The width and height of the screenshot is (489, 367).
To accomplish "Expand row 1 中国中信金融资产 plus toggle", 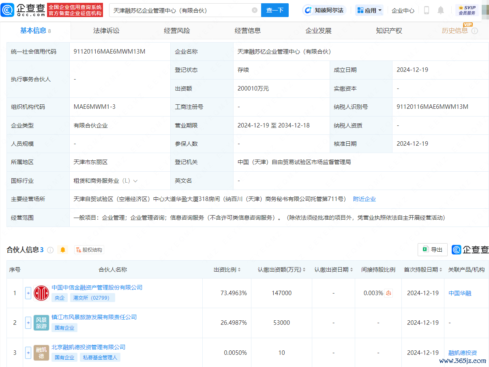I will 28,293.
